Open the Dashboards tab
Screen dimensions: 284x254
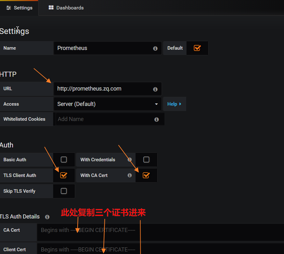click(x=66, y=8)
